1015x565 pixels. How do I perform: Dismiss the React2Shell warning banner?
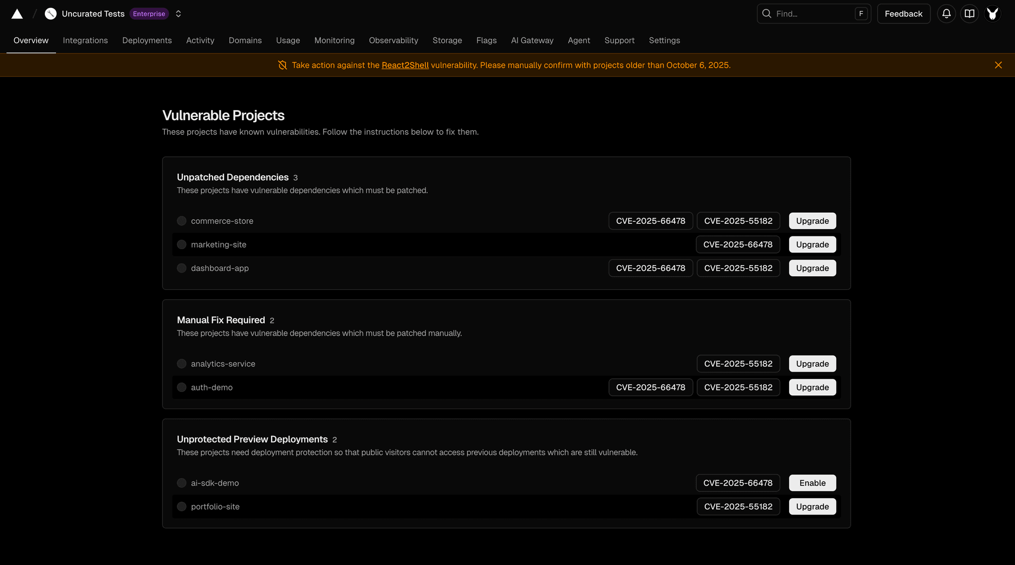click(998, 65)
